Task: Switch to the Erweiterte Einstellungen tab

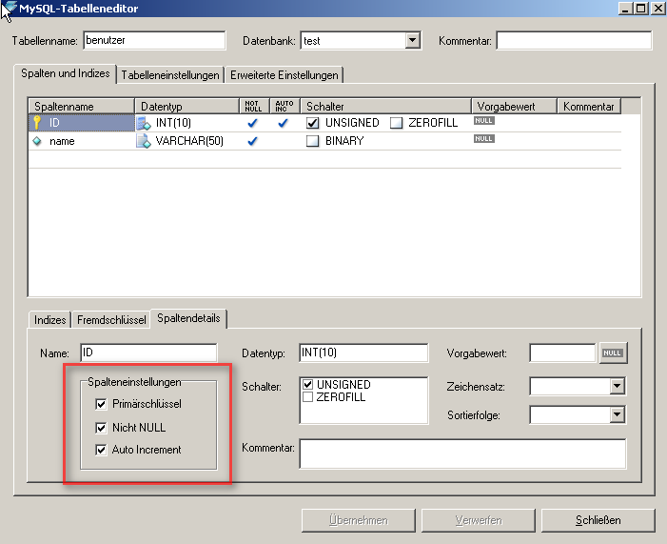Action: click(x=284, y=75)
